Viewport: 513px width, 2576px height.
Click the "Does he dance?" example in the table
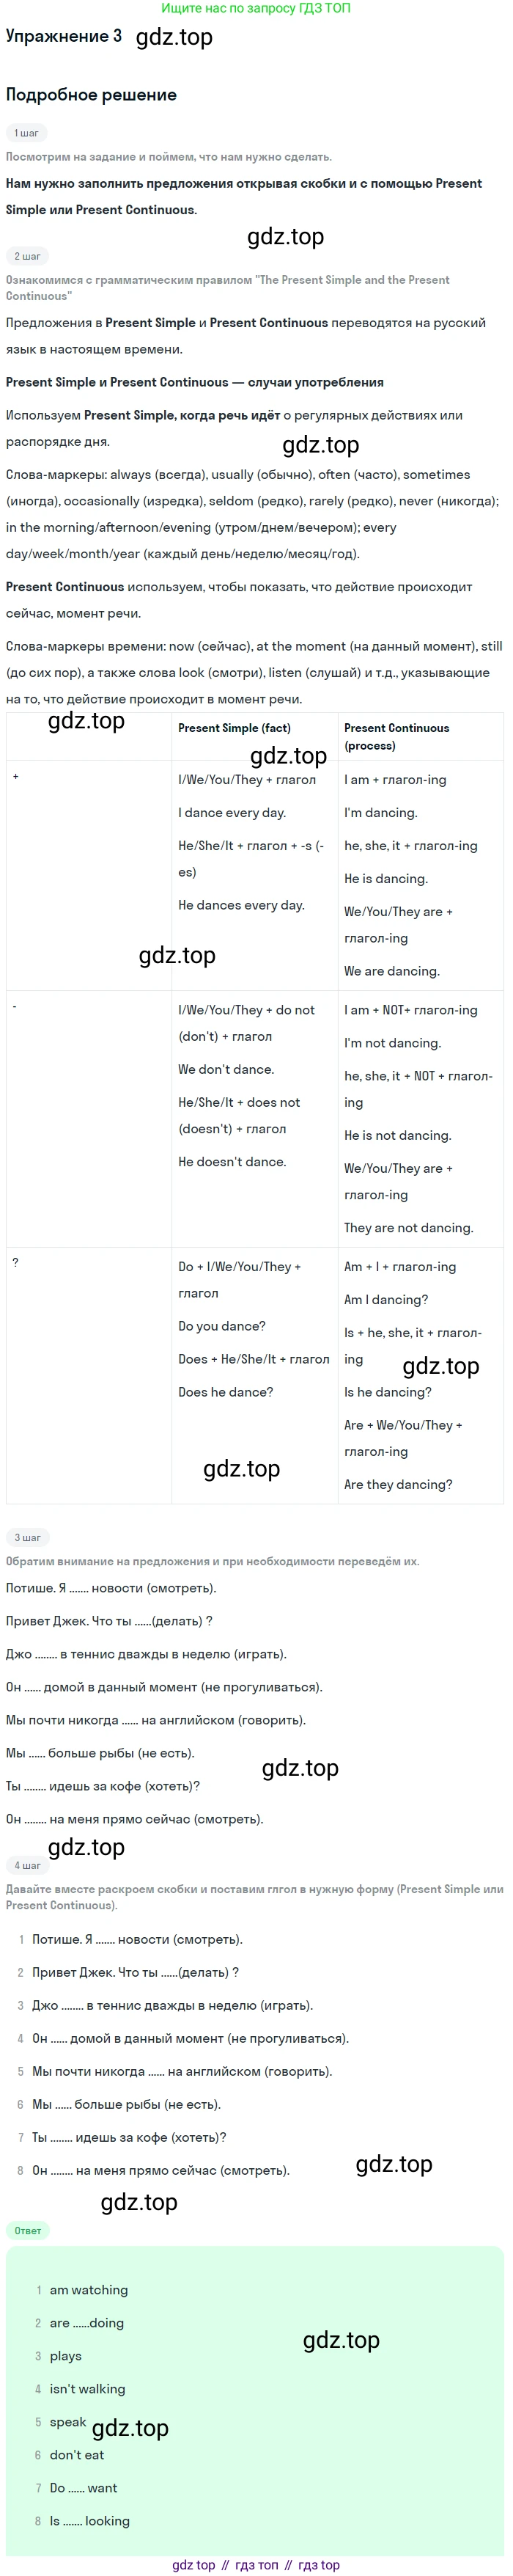pyautogui.click(x=225, y=1392)
